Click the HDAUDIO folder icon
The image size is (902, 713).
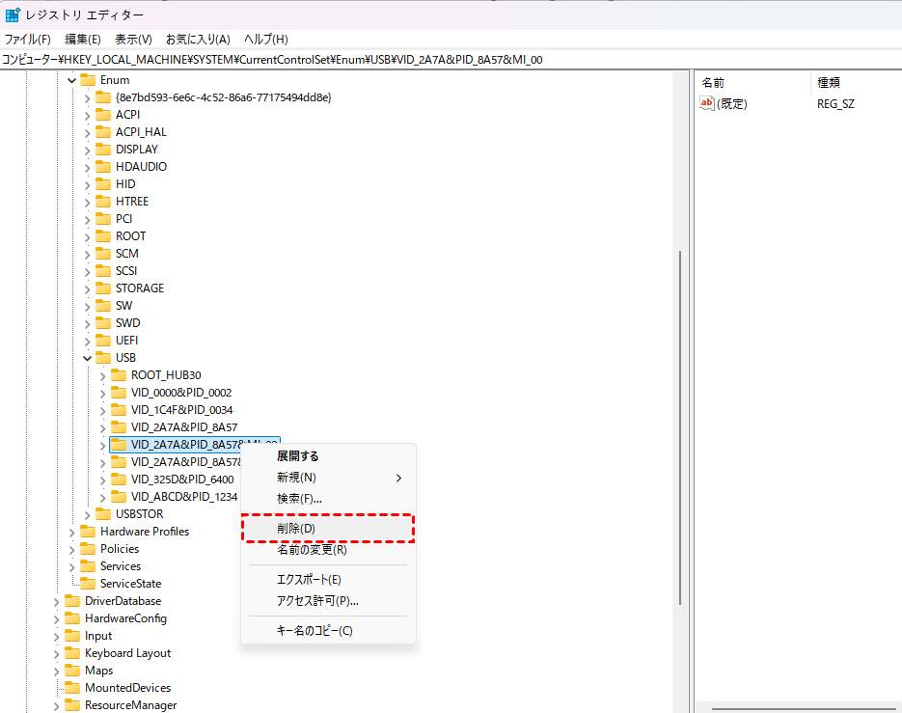point(103,167)
